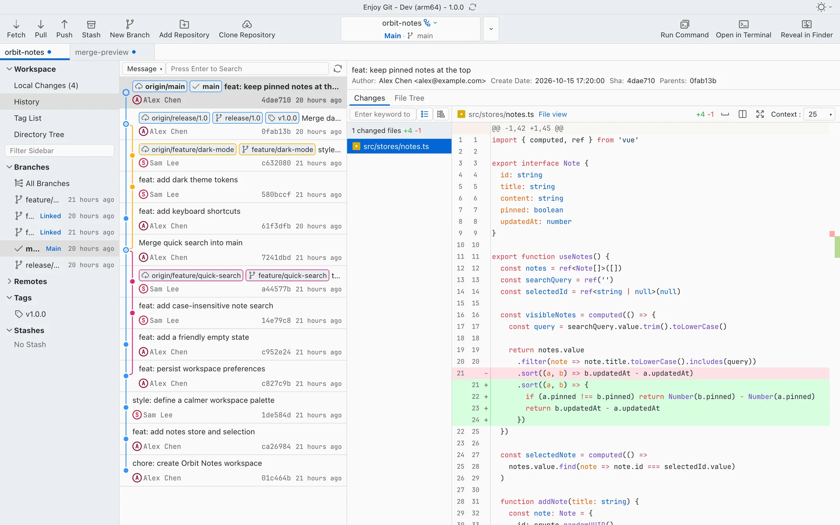840x525 pixels.
Task: Open the Run Command tool
Action: 684,29
